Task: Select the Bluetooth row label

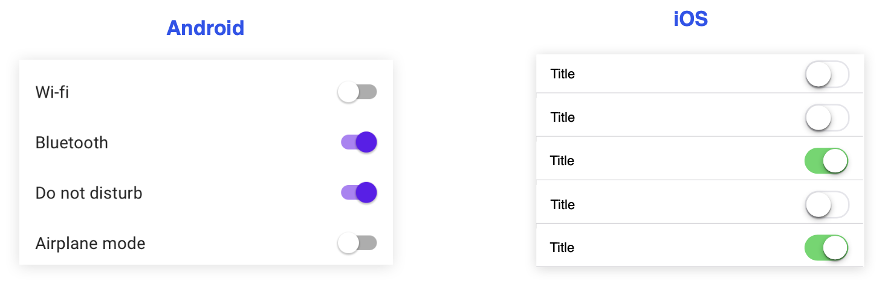Action: pos(72,143)
